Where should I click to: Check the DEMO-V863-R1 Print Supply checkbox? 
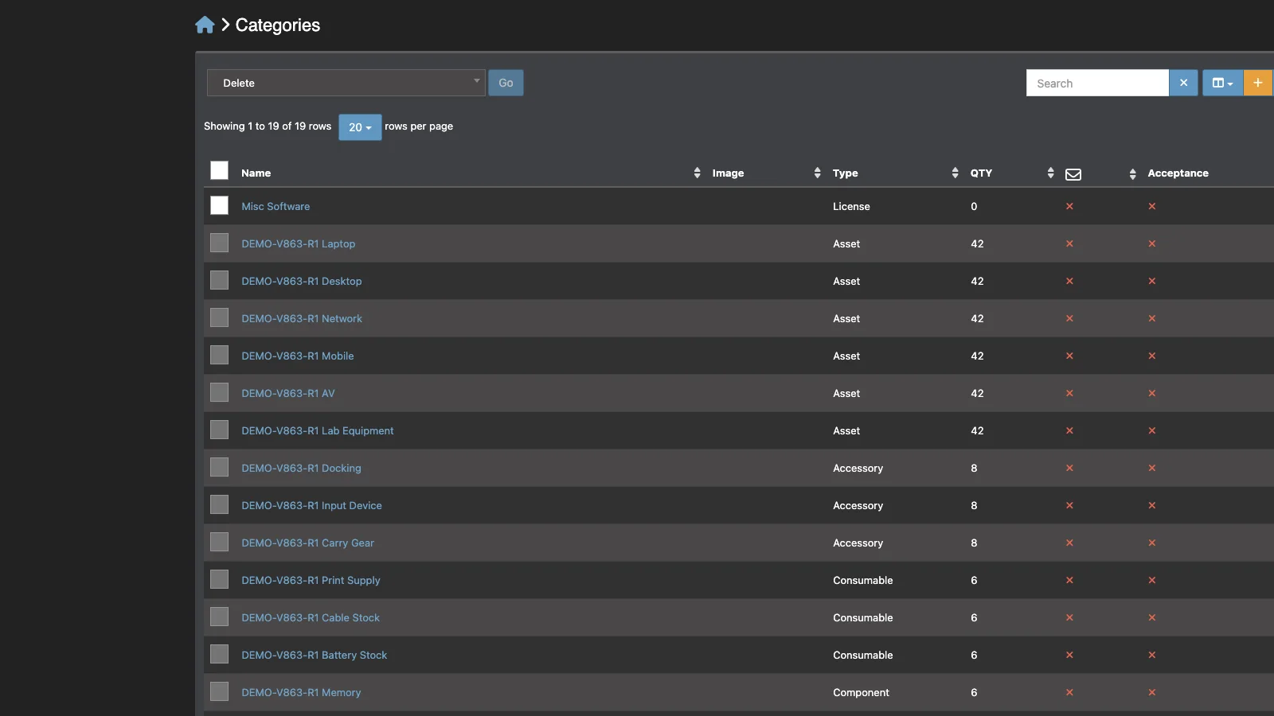219,579
